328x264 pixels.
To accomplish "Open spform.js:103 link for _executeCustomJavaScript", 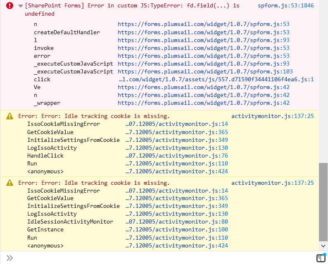I will [x=205, y=71].
